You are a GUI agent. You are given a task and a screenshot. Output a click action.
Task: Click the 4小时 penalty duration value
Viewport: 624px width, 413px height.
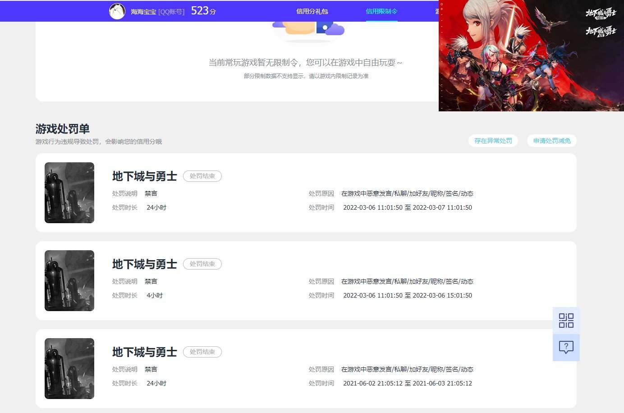tap(155, 295)
